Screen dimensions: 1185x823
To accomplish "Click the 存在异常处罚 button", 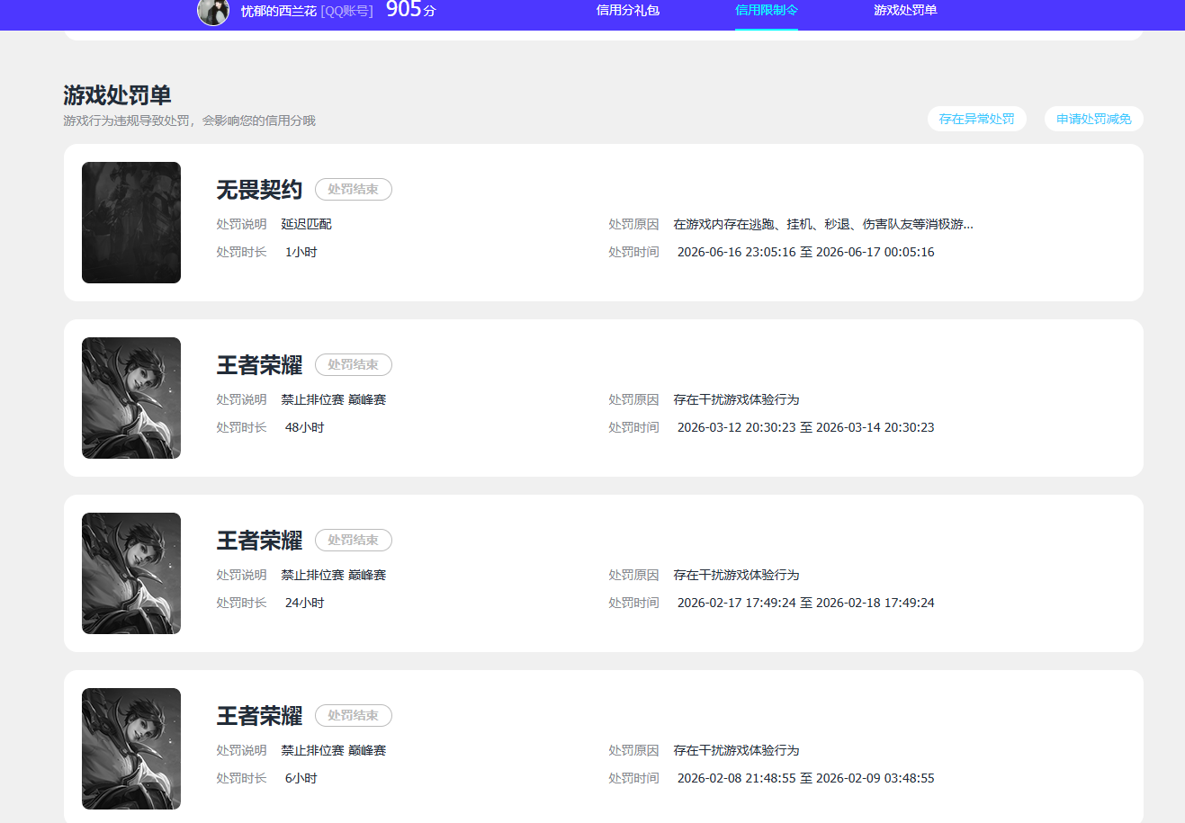I will pyautogui.click(x=977, y=119).
